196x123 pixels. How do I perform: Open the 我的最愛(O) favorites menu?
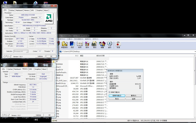point(79,39)
